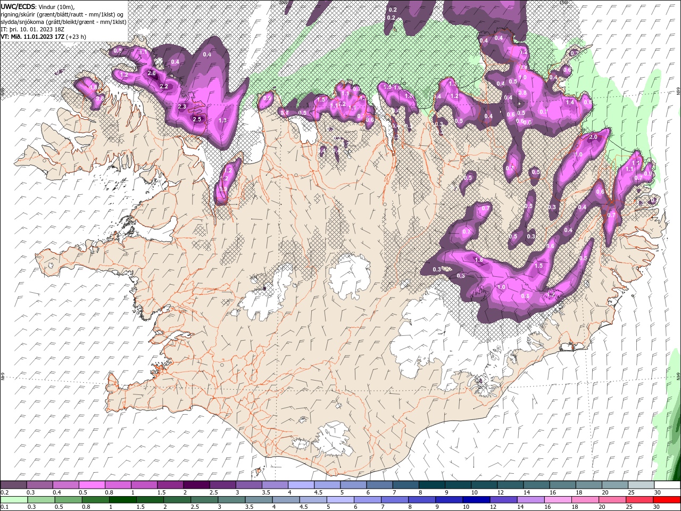Select the 'VT: Mið. 11.01.2023 17Z' valid-time text
This screenshot has height=511, width=681.
click(x=33, y=37)
